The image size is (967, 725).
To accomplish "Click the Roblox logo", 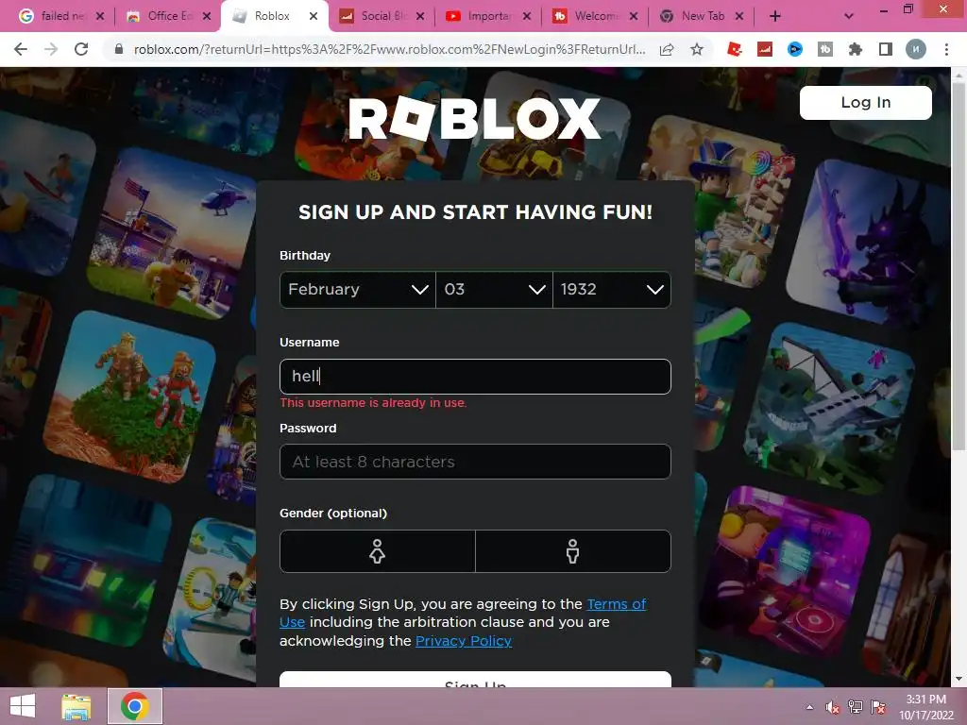I will 474,118.
